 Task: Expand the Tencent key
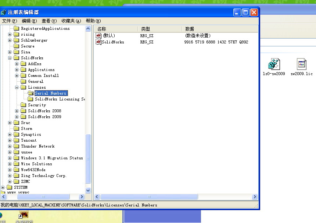click(x=10, y=140)
